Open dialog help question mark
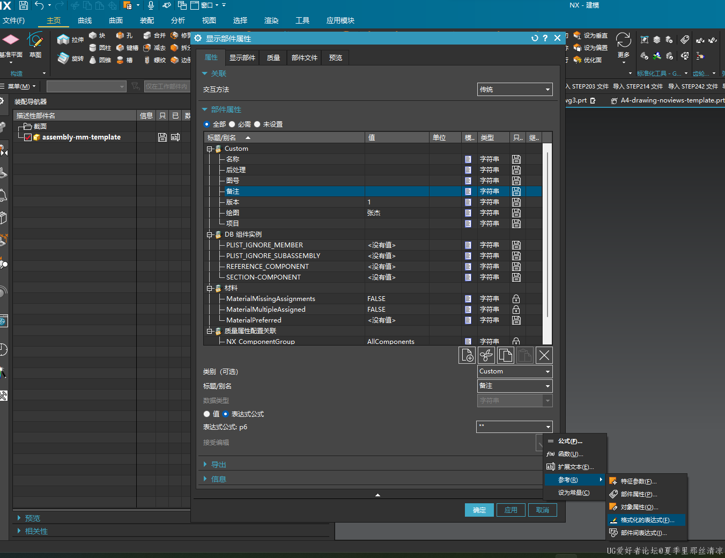The image size is (725, 558). 545,38
